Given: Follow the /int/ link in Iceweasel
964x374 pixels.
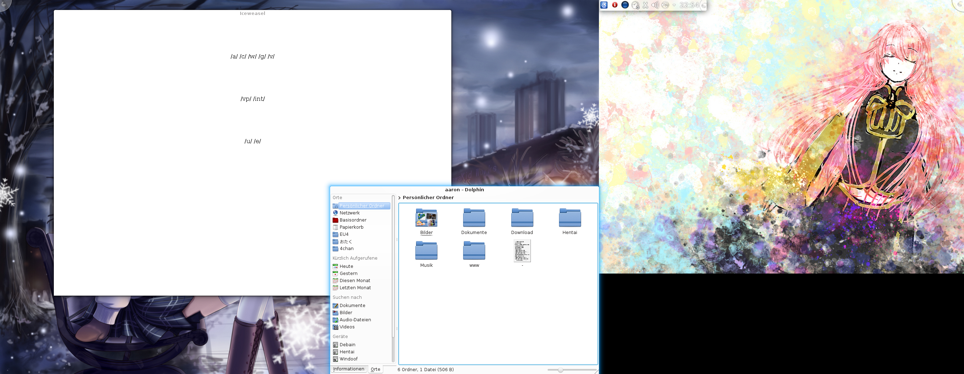Looking at the screenshot, I should (259, 99).
